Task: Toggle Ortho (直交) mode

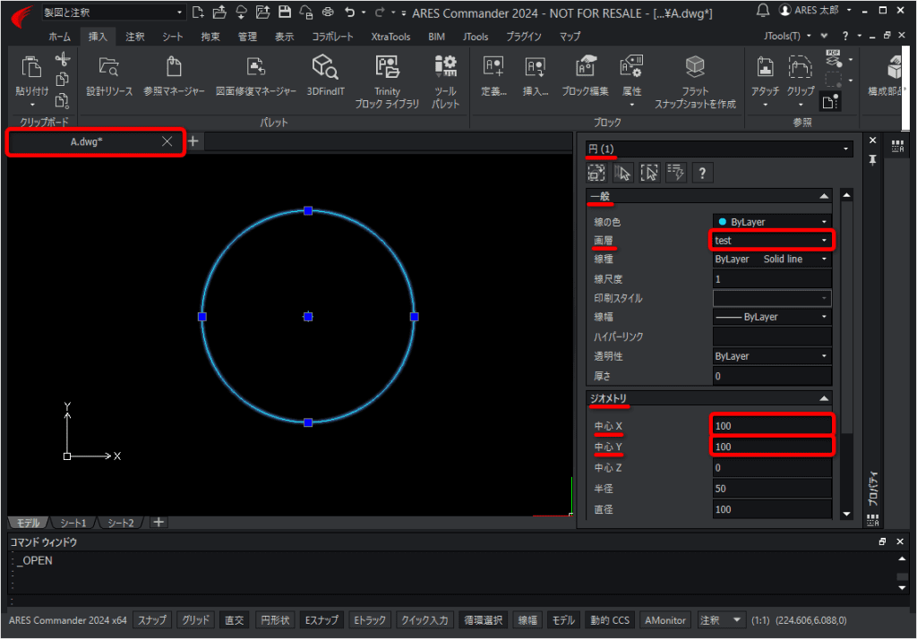Action: (235, 620)
